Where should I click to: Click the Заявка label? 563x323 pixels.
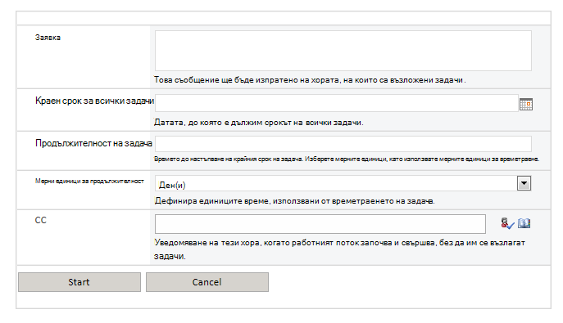click(48, 38)
